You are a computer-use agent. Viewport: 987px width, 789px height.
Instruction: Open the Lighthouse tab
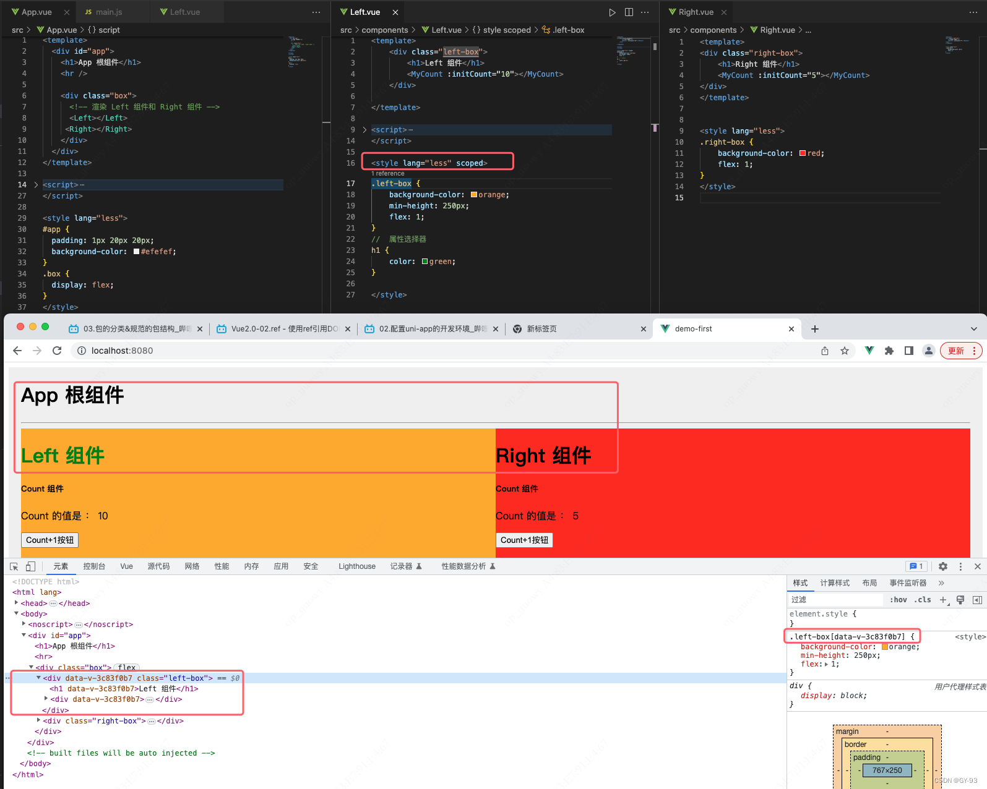pyautogui.click(x=357, y=566)
